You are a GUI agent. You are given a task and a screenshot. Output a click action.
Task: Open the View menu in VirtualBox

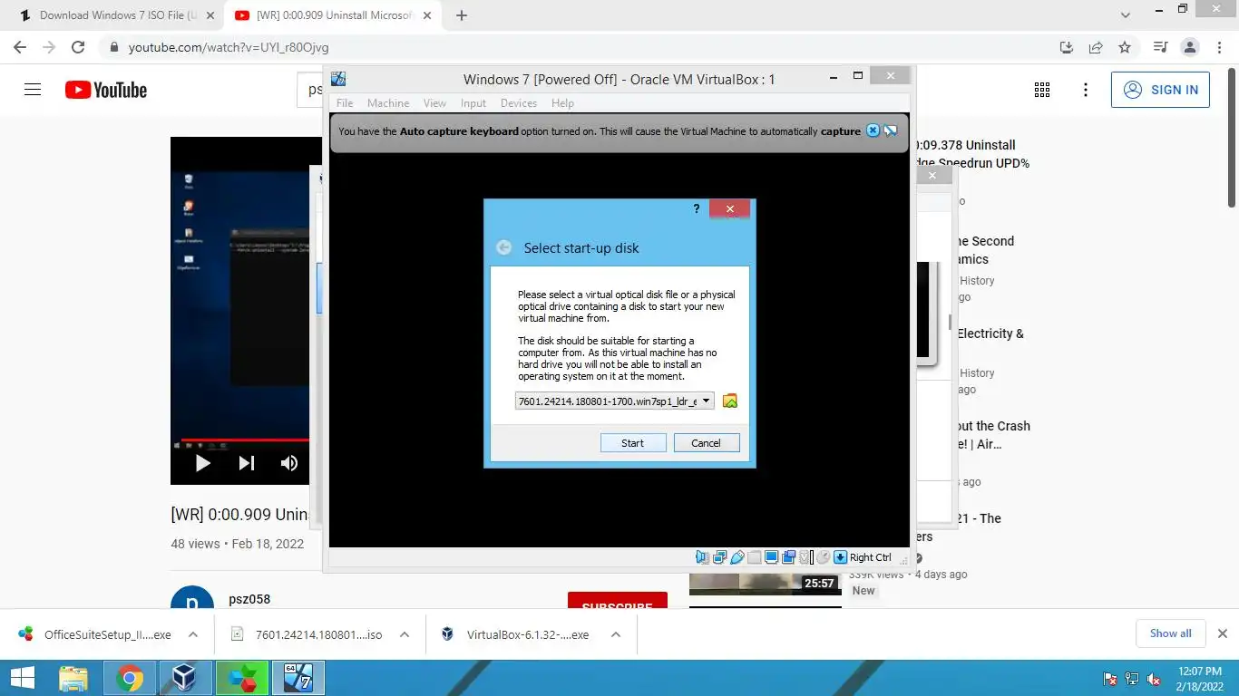pyautogui.click(x=434, y=103)
